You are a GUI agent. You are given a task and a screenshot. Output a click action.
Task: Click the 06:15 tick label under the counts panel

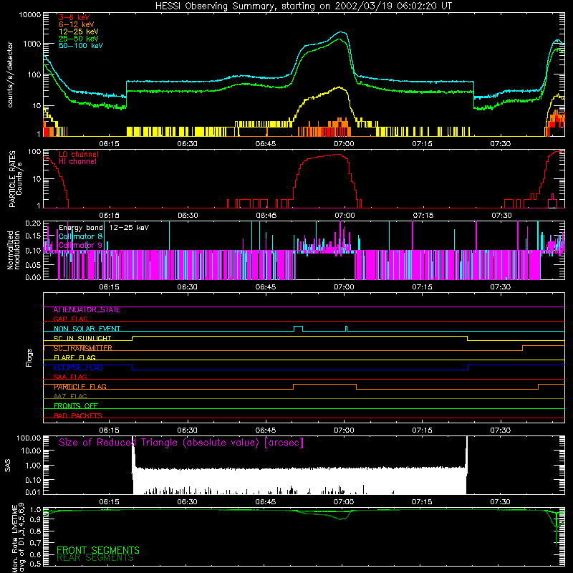[x=109, y=144]
